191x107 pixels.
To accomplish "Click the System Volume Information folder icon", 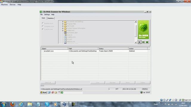I will [65, 28].
